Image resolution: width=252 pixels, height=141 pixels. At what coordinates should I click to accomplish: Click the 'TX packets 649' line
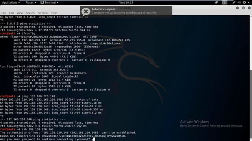[x=45, y=56]
